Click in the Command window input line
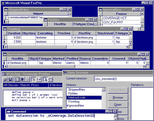The height and width of the screenshot is (121, 154). coord(60,116)
